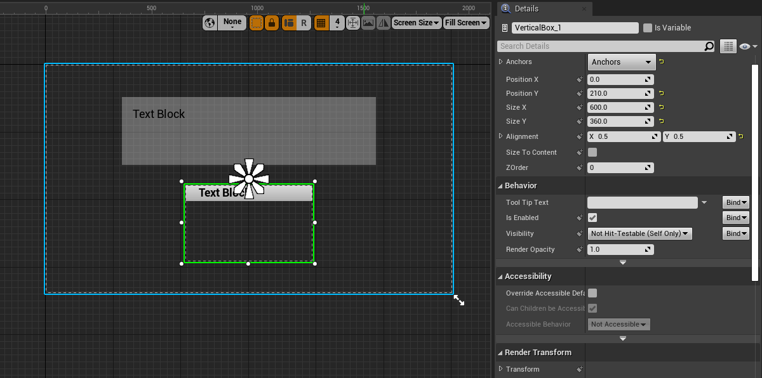Click ZOrder bind icon
Viewport: 762px width, 378px height.
click(579, 168)
